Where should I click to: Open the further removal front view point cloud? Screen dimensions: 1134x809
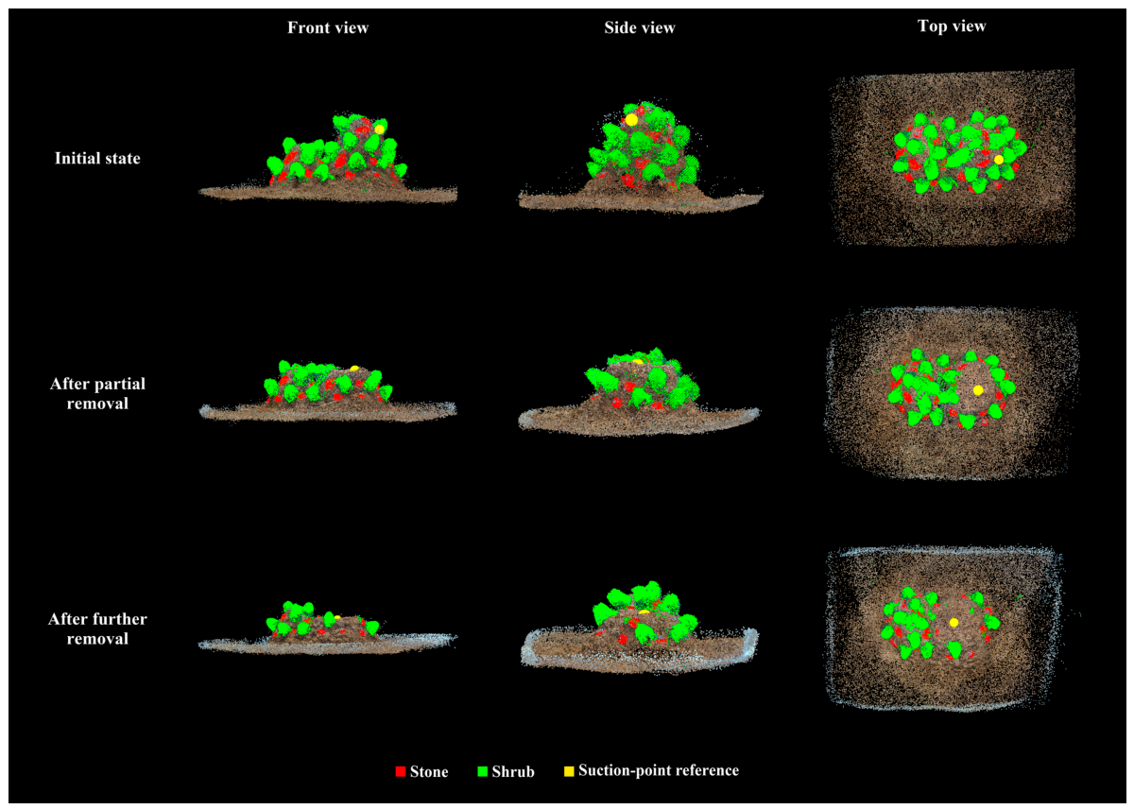pos(328,628)
